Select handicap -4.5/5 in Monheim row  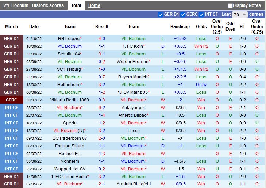tap(180, 161)
